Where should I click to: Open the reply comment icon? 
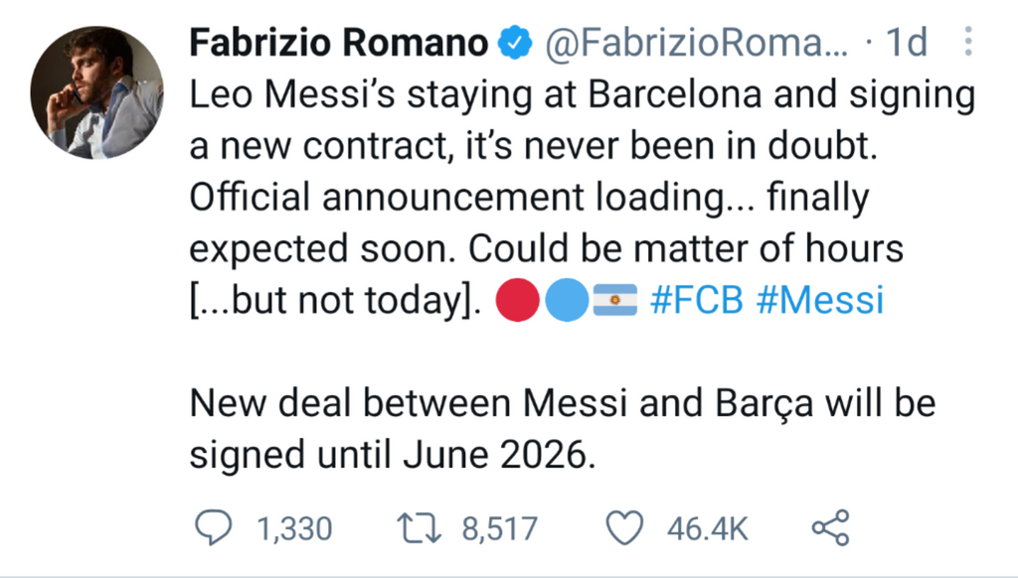(214, 527)
